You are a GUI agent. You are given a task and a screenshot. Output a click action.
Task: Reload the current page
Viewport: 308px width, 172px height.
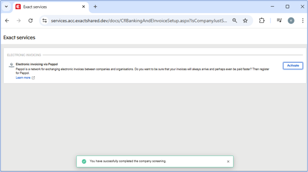tap(30, 20)
